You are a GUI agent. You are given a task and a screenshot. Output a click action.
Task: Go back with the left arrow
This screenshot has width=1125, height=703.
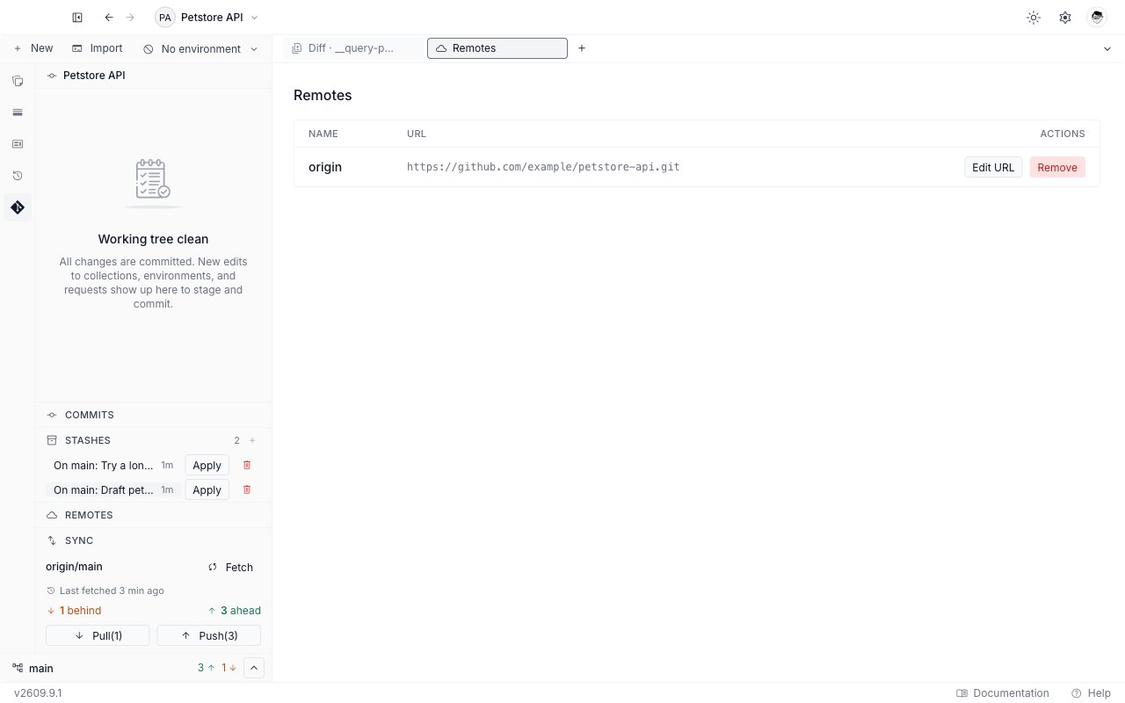pyautogui.click(x=108, y=18)
